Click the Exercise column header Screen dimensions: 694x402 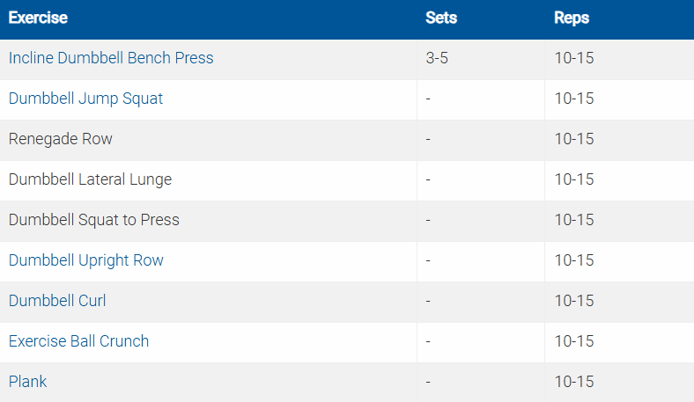(38, 18)
